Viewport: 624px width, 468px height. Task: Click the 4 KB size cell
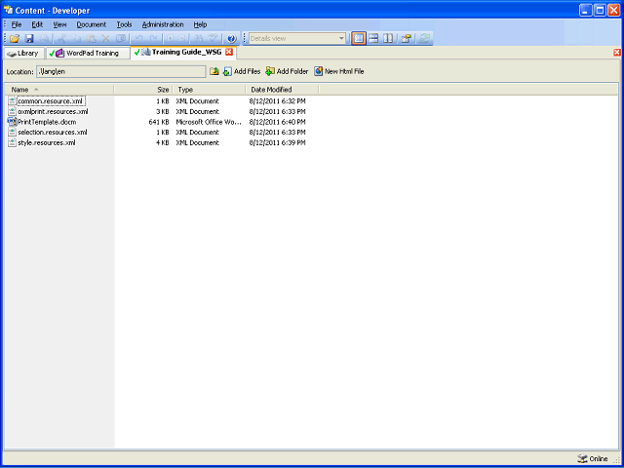pos(163,142)
